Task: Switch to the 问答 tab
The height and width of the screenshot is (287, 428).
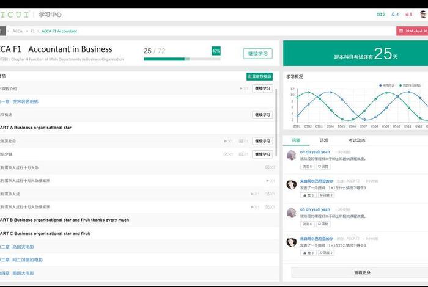Action: click(x=296, y=140)
